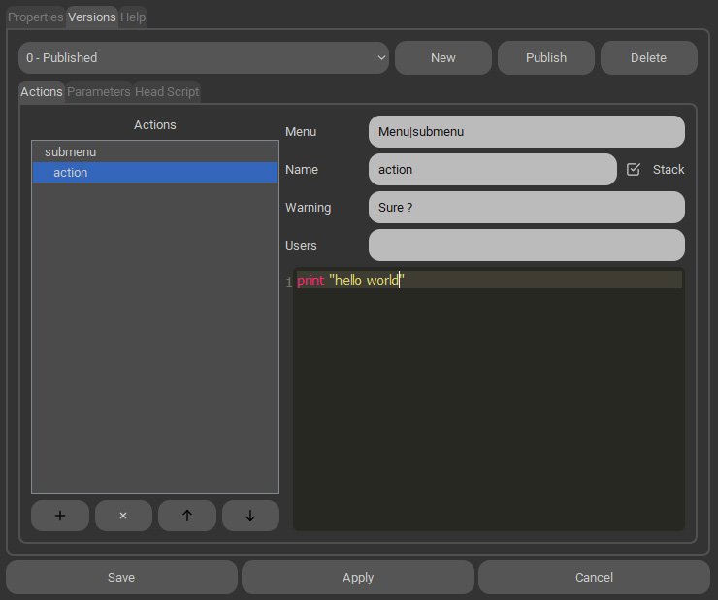The image size is (718, 600).
Task: Select the Actions tab
Action: click(x=42, y=92)
